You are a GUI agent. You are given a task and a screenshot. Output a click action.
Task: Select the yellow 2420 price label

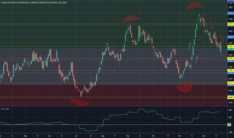click(230, 58)
